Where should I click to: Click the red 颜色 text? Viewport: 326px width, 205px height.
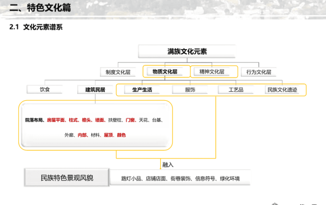pyautogui.click(x=121, y=135)
